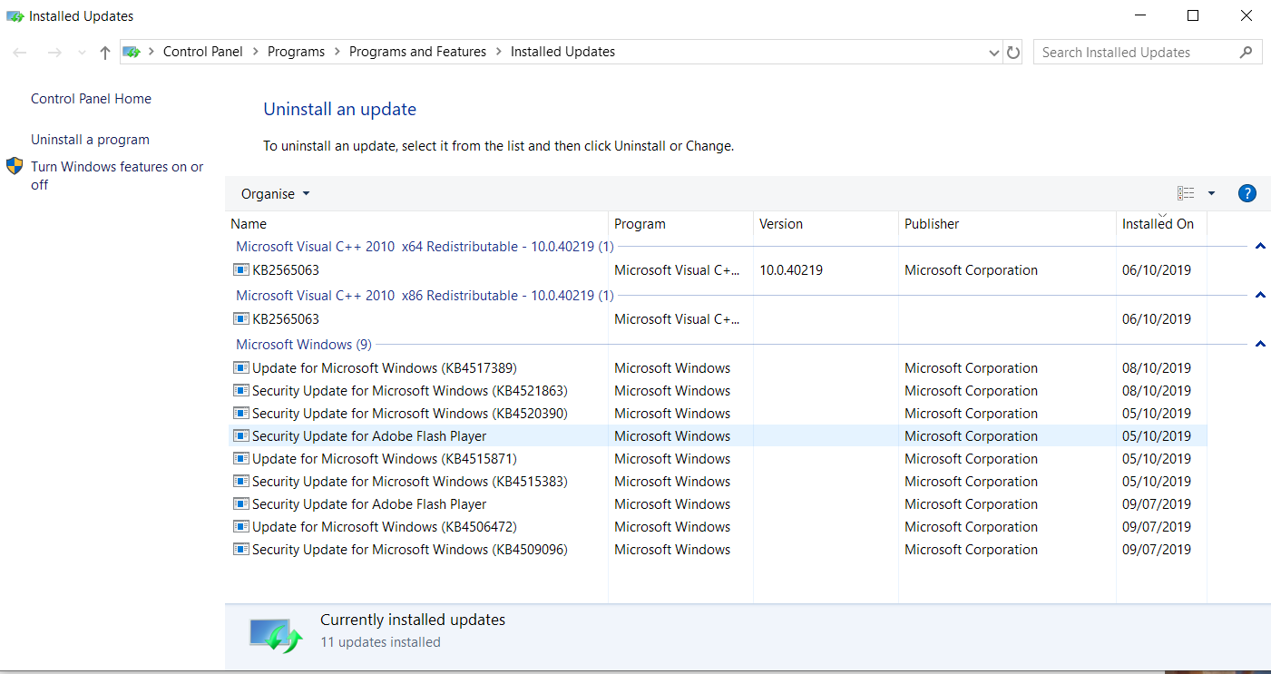Select Visual C++ 2010 x86 Redistributable group header
The image size is (1271, 674).
(425, 296)
